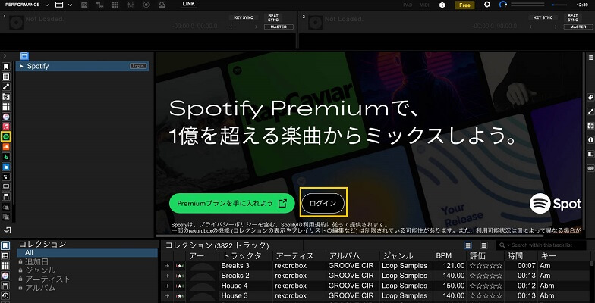Select アーティスト in the collection tree

click(48, 279)
